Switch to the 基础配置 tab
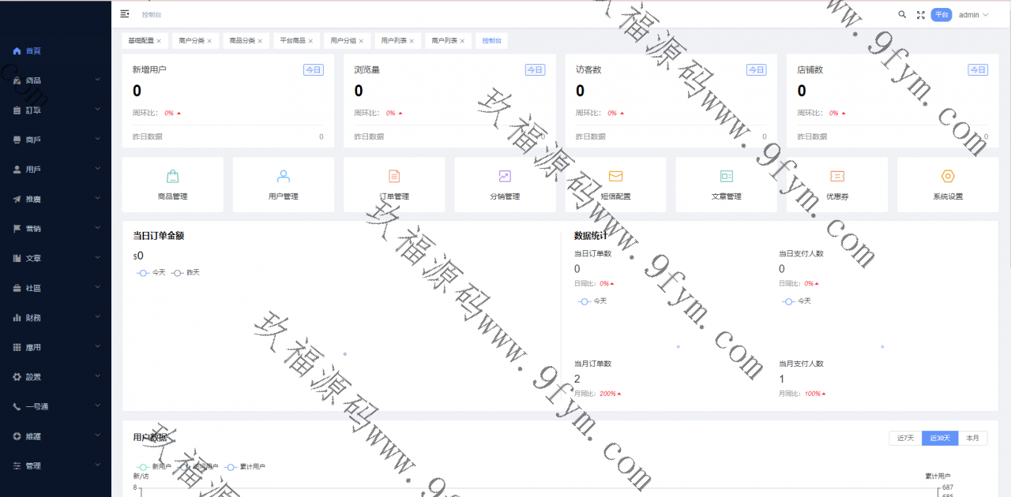The width and height of the screenshot is (1011, 497). [x=141, y=40]
